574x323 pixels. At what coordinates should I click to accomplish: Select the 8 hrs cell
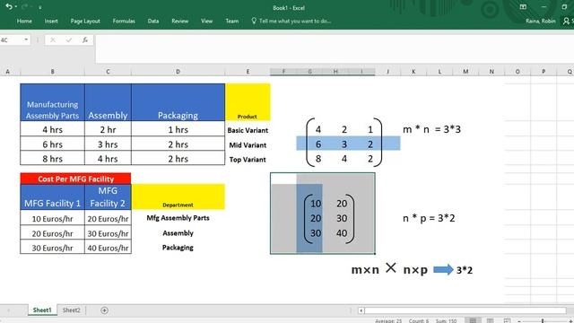[52, 159]
